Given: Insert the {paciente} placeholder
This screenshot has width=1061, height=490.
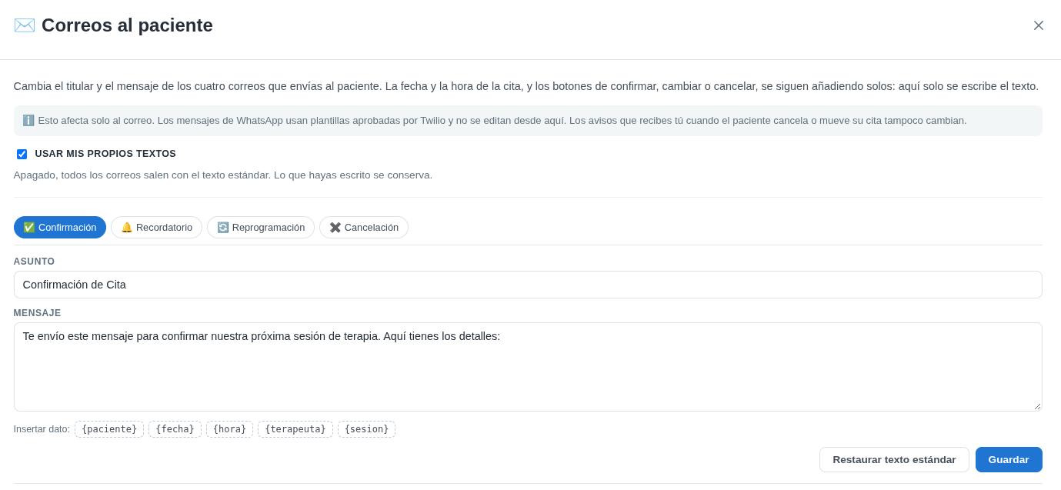Looking at the screenshot, I should (x=109, y=429).
